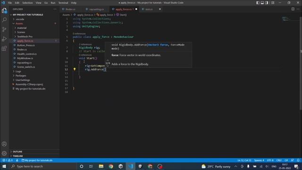Open the Terminal menu
The height and width of the screenshot is (170, 302).
click(63, 3)
